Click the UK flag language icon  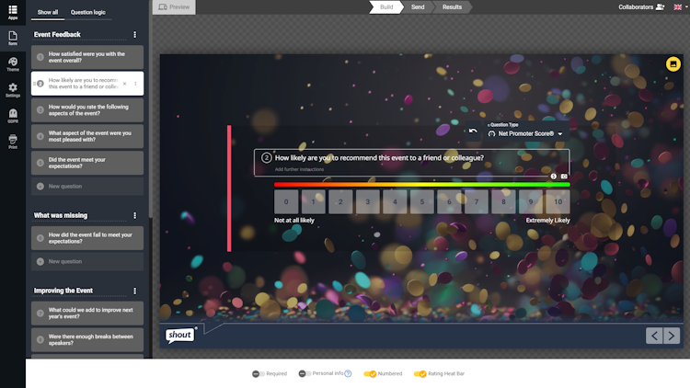[x=678, y=7]
